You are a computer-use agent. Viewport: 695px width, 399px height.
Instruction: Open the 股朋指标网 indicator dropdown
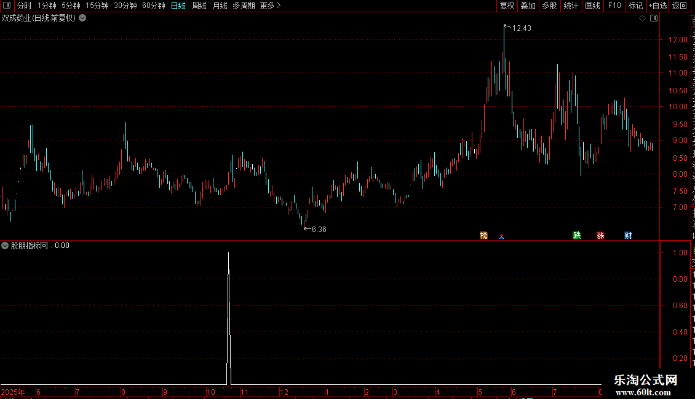(x=5, y=246)
